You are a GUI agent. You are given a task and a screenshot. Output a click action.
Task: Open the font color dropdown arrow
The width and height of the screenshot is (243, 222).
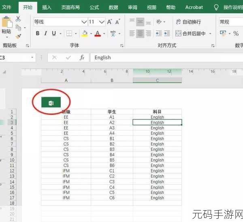104,34
